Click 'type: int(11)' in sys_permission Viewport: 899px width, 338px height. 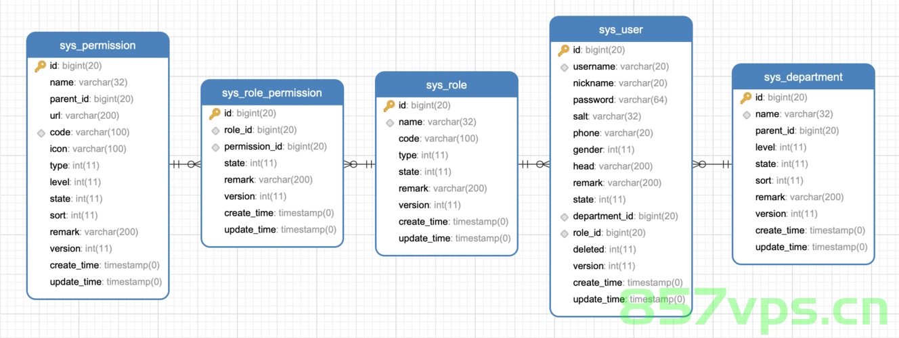[74, 166]
